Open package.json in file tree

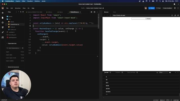point(13,37)
